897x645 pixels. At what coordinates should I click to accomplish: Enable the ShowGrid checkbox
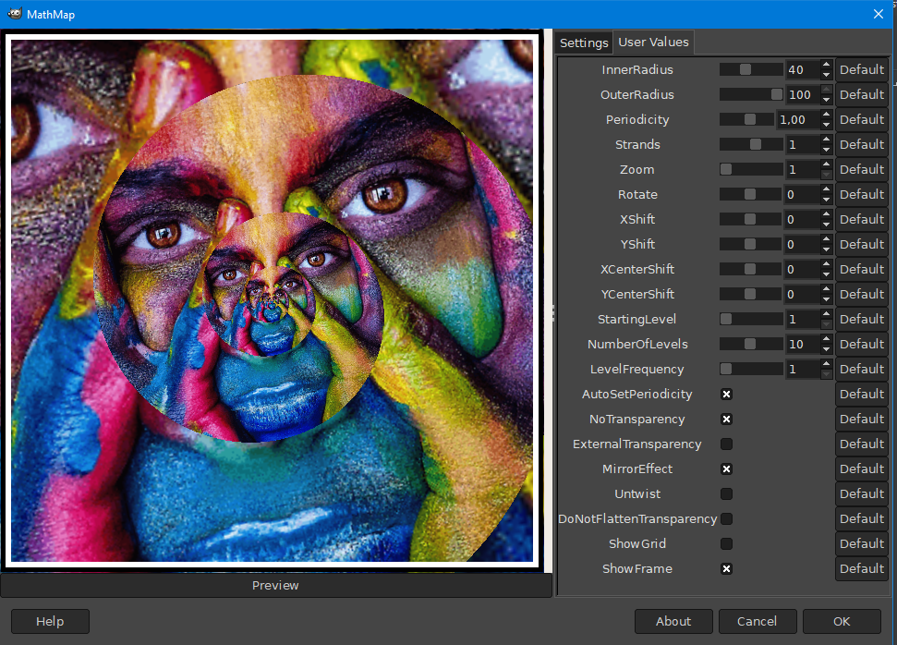click(x=726, y=543)
